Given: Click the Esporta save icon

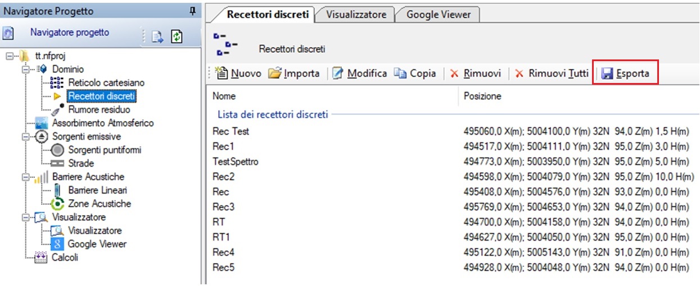Looking at the screenshot, I should pos(607,73).
